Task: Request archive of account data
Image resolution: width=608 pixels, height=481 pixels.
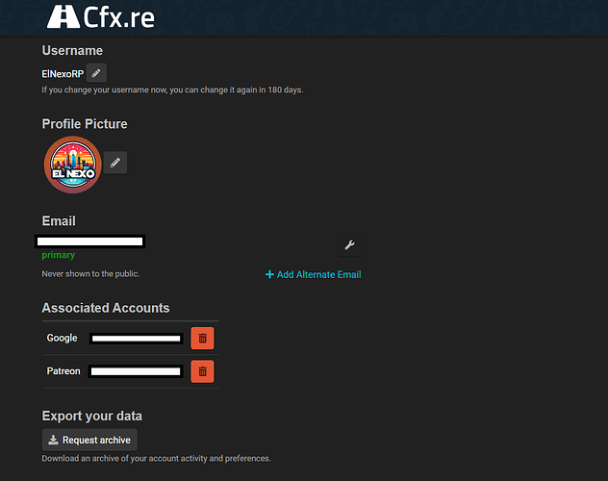Action: pos(89,440)
